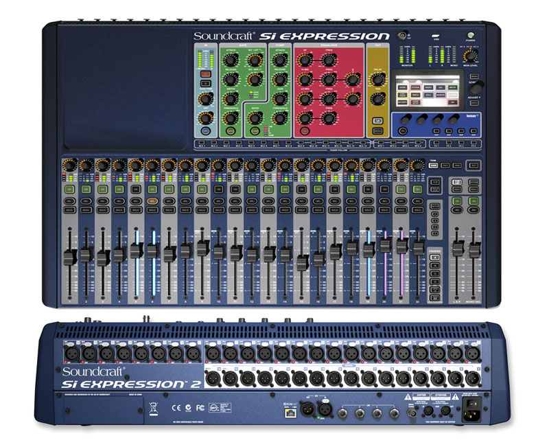549x447 pixels.
Task: Click the MIX 14 fader follow button
Action: point(363,143)
